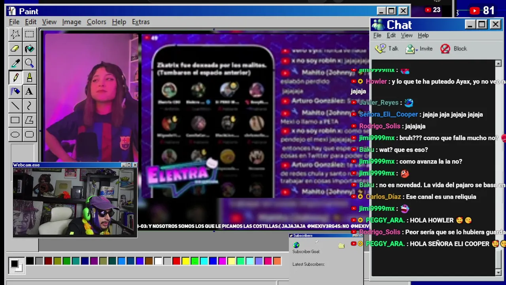The image size is (506, 285).
Task: Pick the Airbrush spray can tool
Action: [15, 91]
